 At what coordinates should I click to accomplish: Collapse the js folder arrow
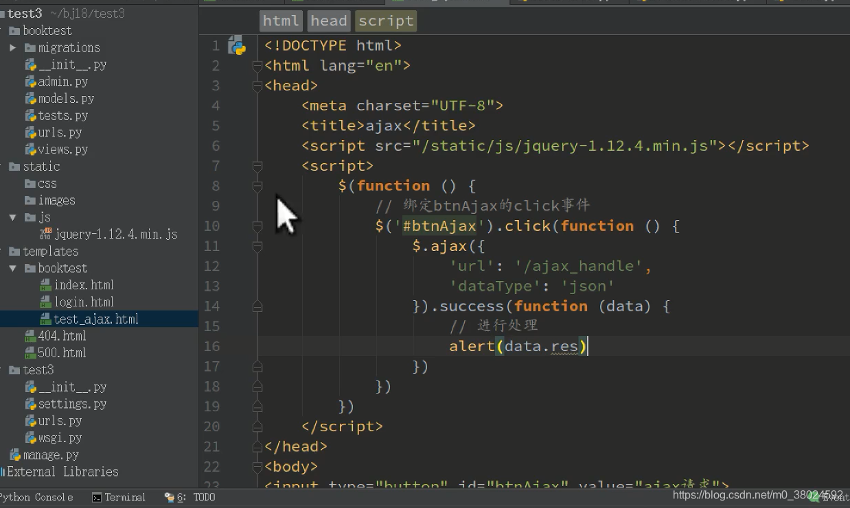(x=13, y=217)
